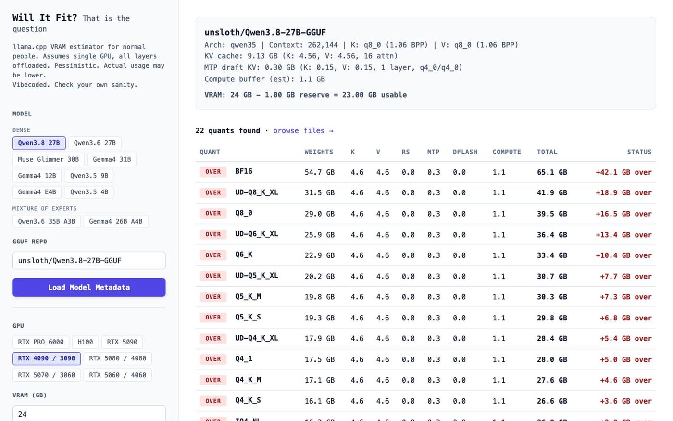Screen dimensions: 673x421
Task: Click the COMPUTE column header
Action: tap(507, 152)
